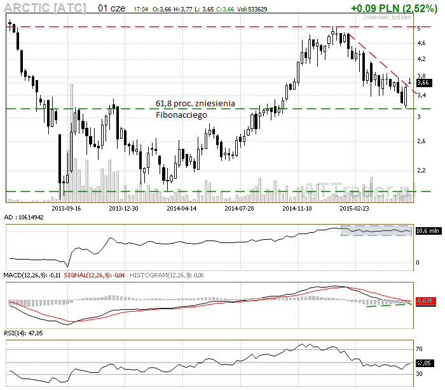This screenshot has height=390, width=445.
Task: Click the ARCTIC [ATC] ticker title
Action: (45, 8)
